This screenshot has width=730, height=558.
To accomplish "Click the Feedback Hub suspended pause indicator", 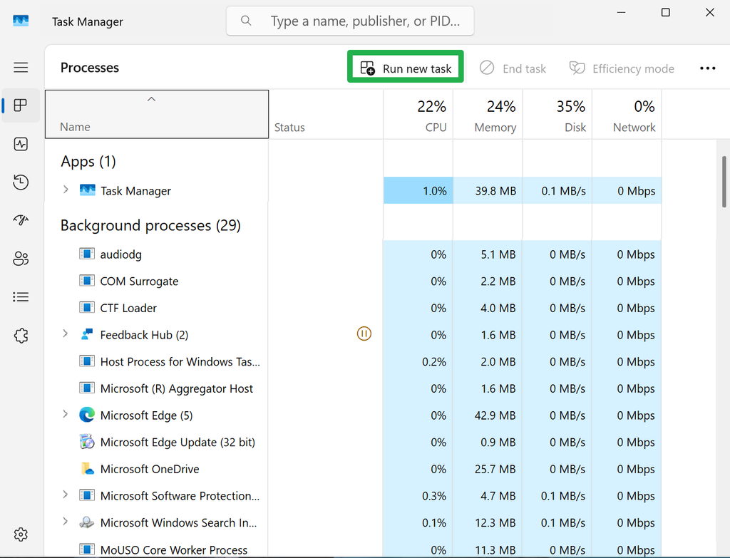I will [x=364, y=334].
